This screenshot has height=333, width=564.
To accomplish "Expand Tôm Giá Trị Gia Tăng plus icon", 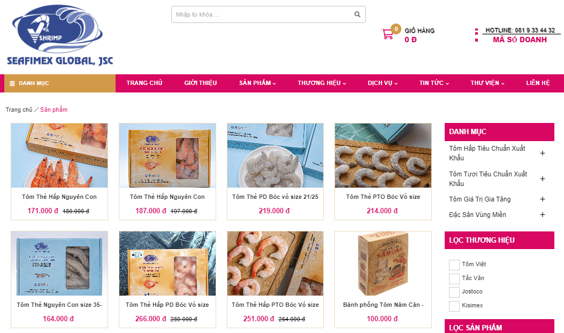I will 543,199.
